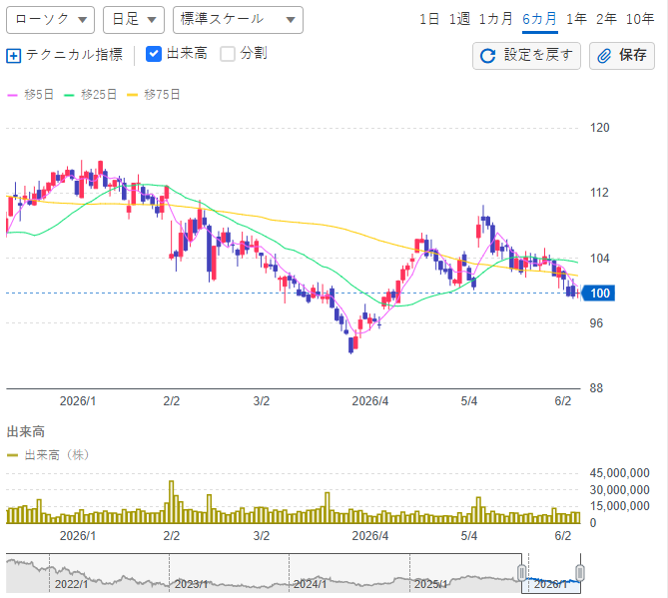Select the 10年 period tab

point(640,19)
